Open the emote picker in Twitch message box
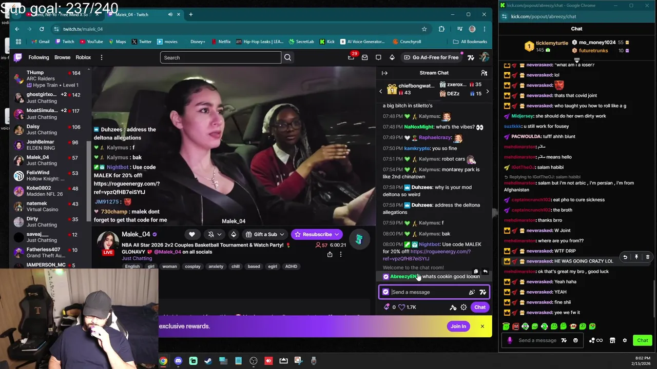 (482, 292)
